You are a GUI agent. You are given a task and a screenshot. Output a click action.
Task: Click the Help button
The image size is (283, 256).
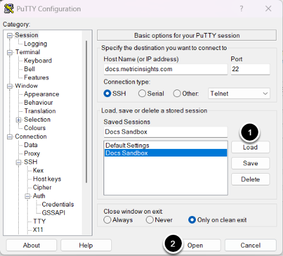click(x=86, y=245)
